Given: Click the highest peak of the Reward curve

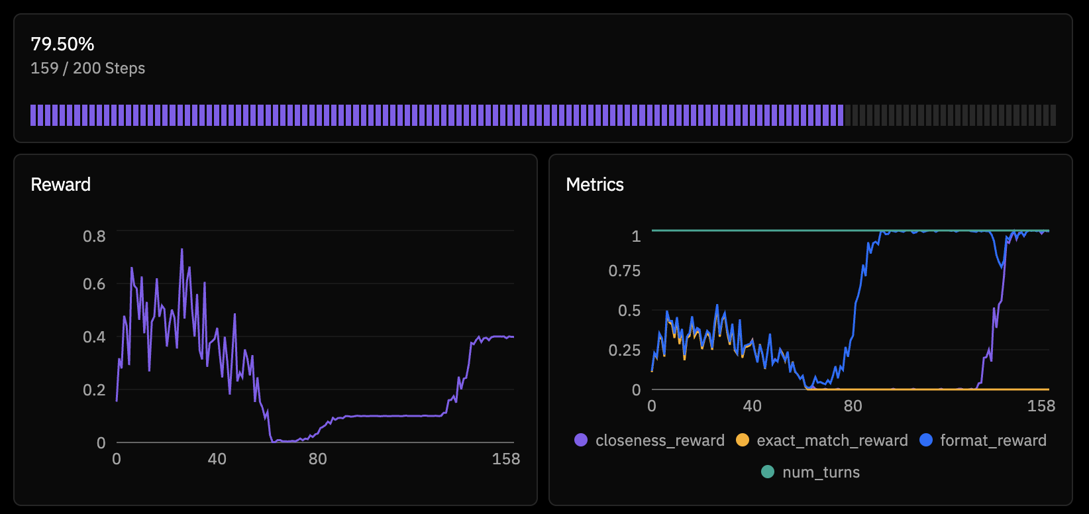Looking at the screenshot, I should [x=181, y=250].
